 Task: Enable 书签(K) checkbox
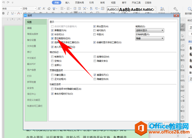94,34
